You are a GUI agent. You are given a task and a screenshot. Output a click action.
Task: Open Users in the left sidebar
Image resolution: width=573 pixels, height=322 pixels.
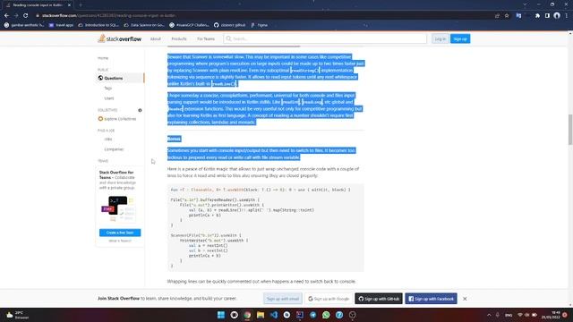coord(109,98)
